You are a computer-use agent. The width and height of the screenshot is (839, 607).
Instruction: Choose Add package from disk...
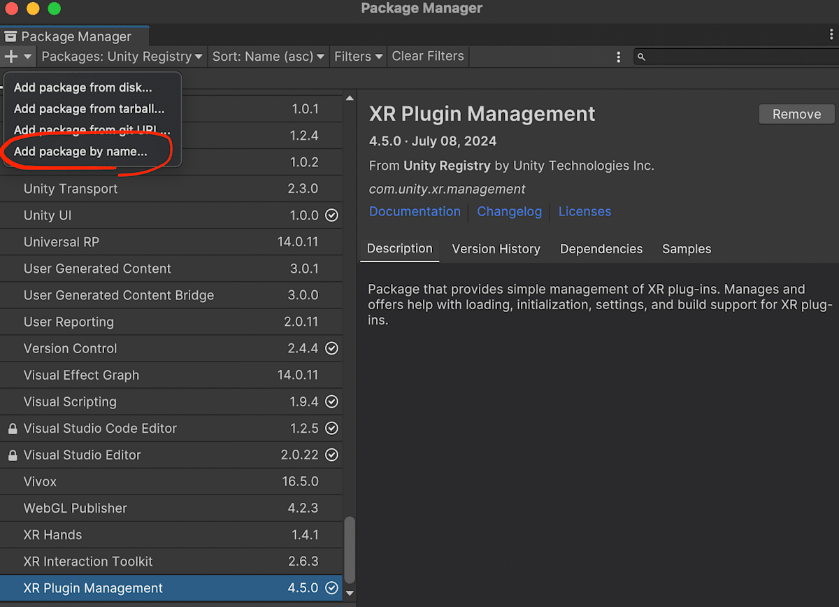(92, 87)
